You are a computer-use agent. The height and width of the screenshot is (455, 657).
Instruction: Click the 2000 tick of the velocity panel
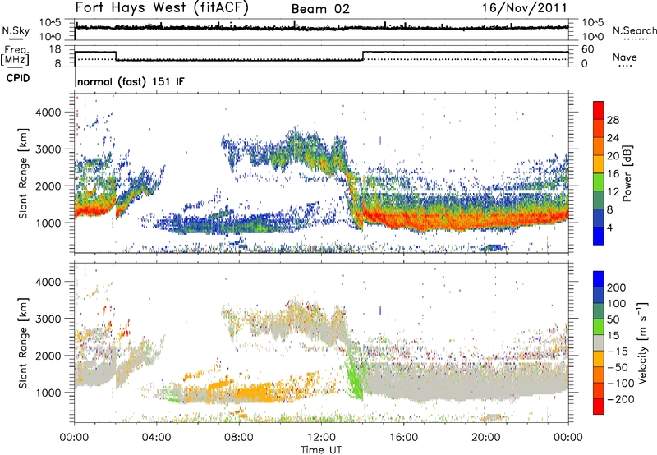point(48,356)
